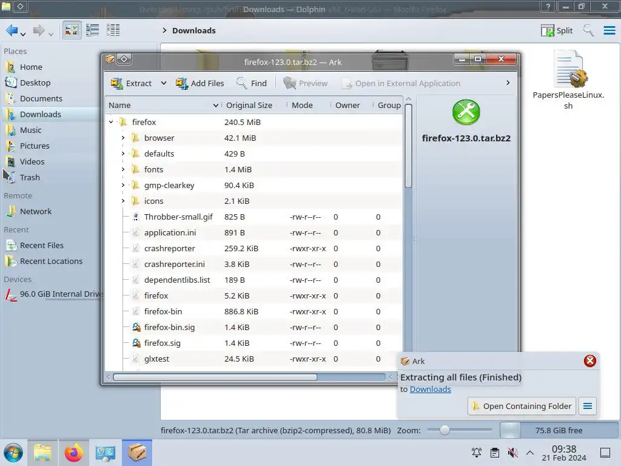Select the crashreporter file row
Viewport: 621px width, 466px height.
pos(254,248)
